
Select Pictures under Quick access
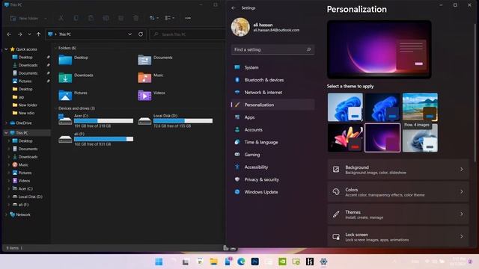point(25,81)
